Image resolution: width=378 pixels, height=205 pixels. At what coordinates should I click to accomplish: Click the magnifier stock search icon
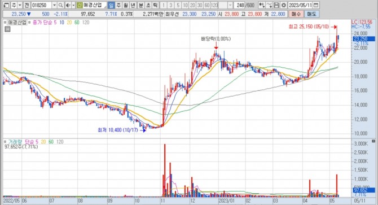pos(61,5)
